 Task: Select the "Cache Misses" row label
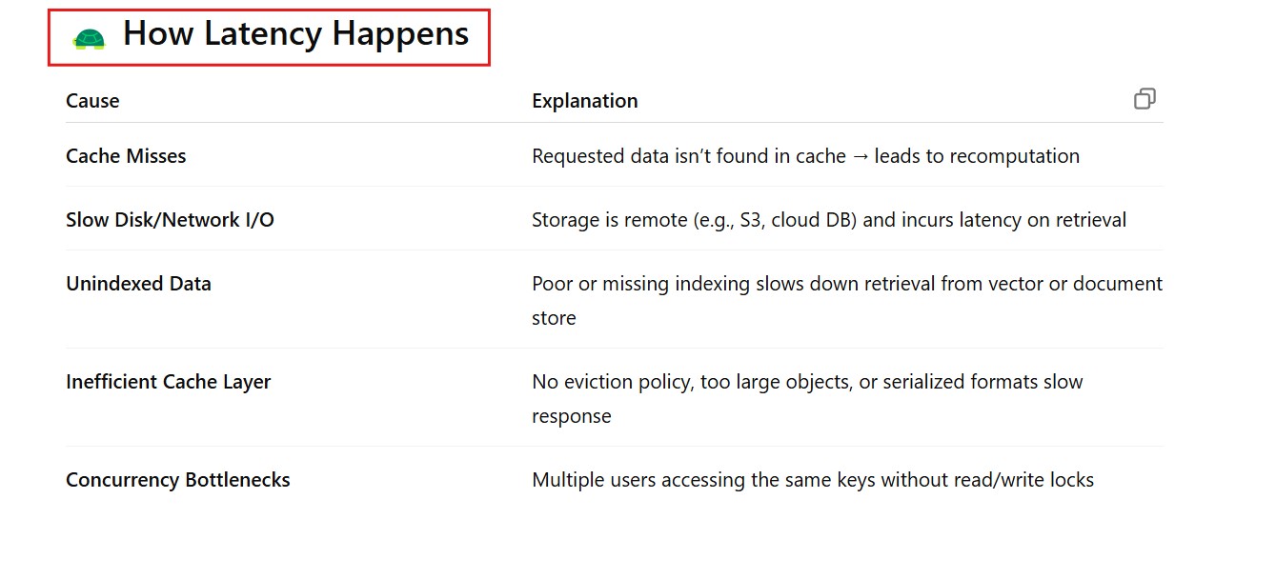126,156
